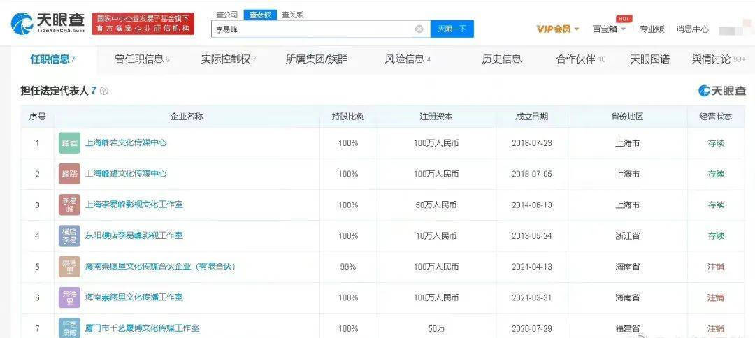Click the 经营状态 column header
755x338 pixels.
716,117
